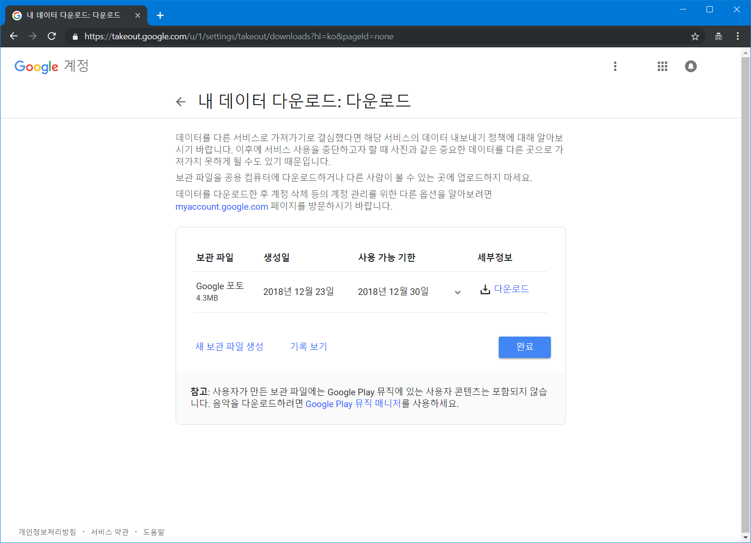Reload the Takeout page
This screenshot has width=751, height=543.
pos(52,36)
